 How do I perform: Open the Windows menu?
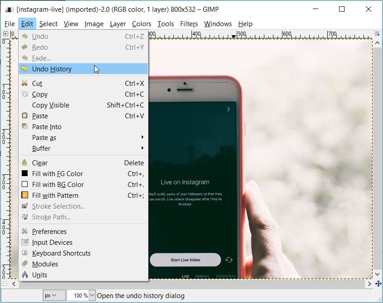tap(218, 24)
